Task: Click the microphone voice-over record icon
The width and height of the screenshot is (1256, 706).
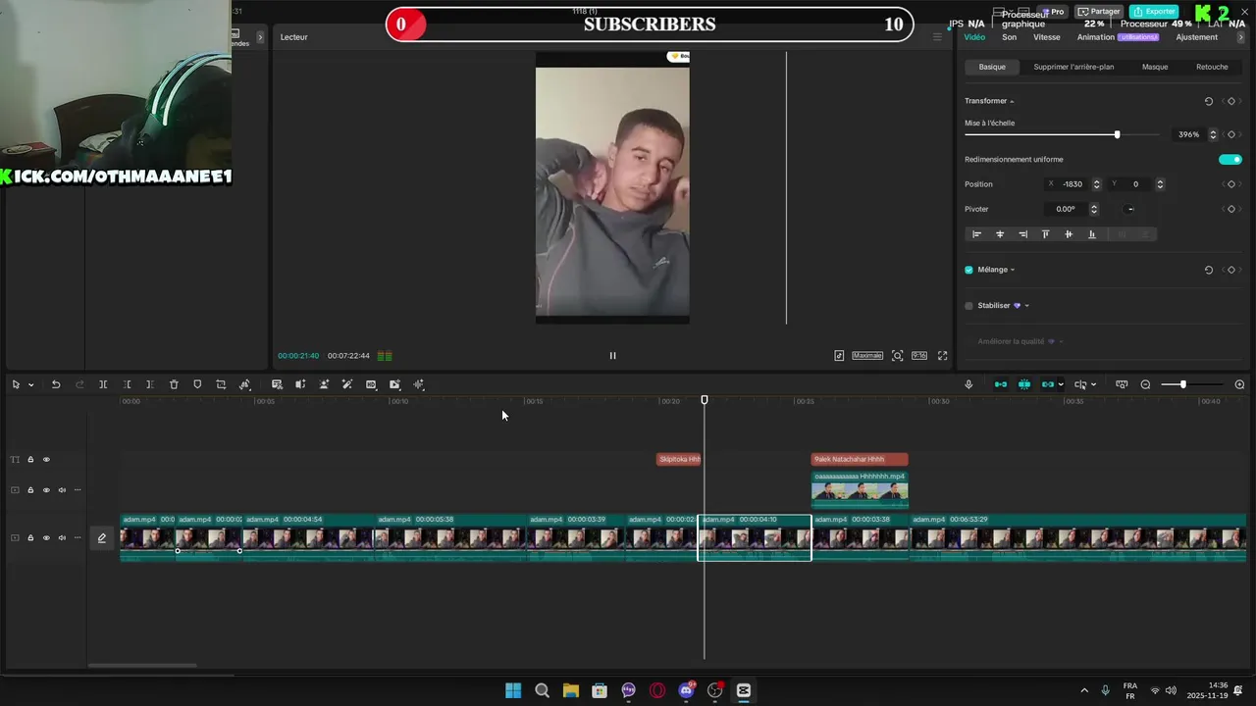Action: 968,384
